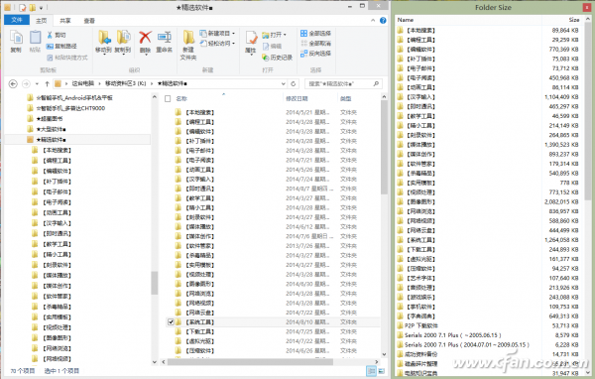Select the 主页 (Home) ribbon tab

[x=41, y=21]
